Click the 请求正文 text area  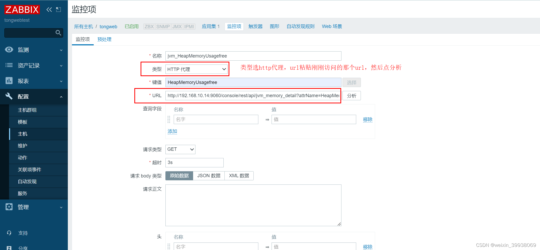click(253, 205)
